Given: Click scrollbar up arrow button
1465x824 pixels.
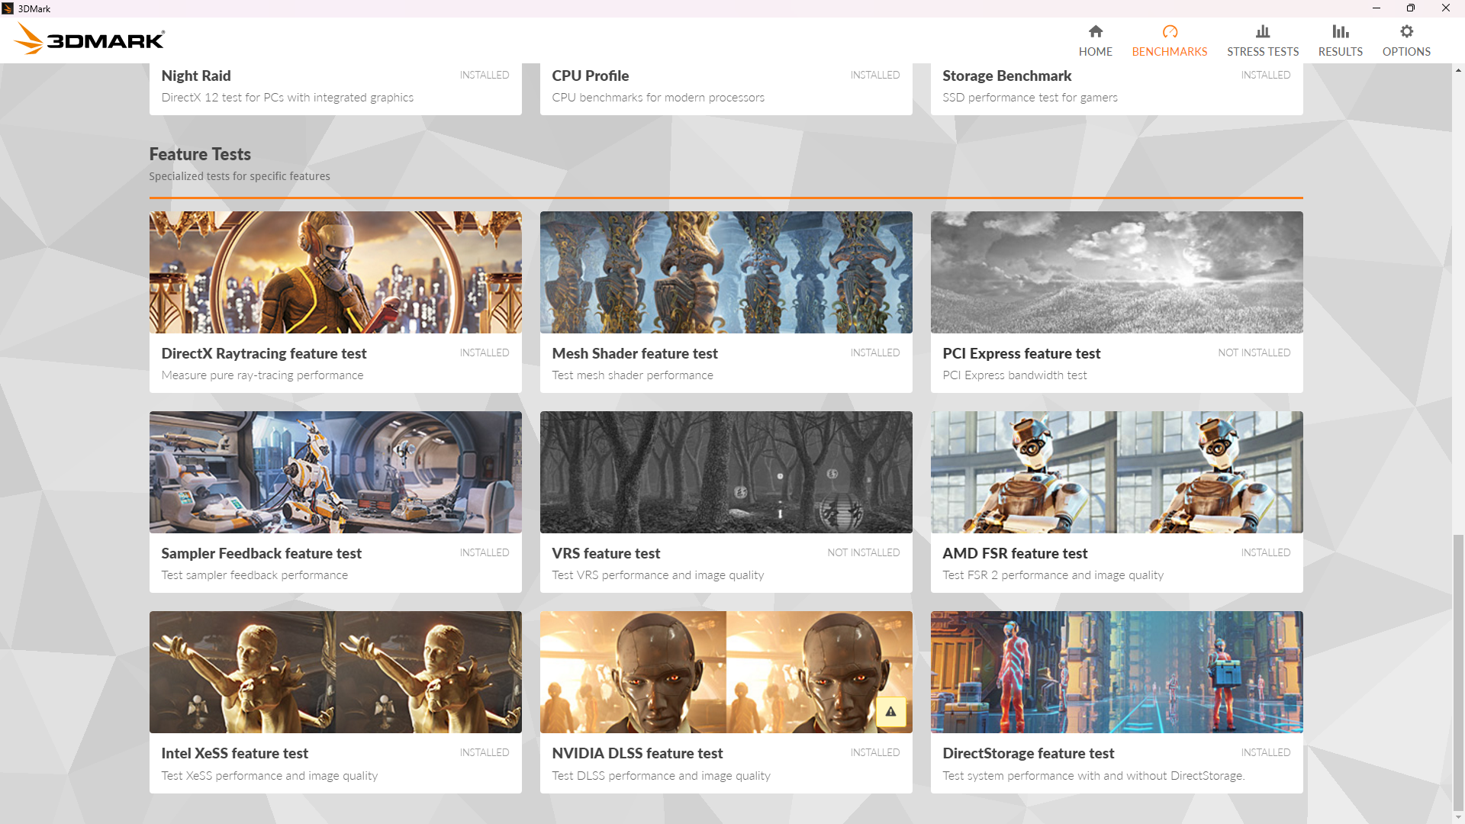Looking at the screenshot, I should coord(1458,70).
